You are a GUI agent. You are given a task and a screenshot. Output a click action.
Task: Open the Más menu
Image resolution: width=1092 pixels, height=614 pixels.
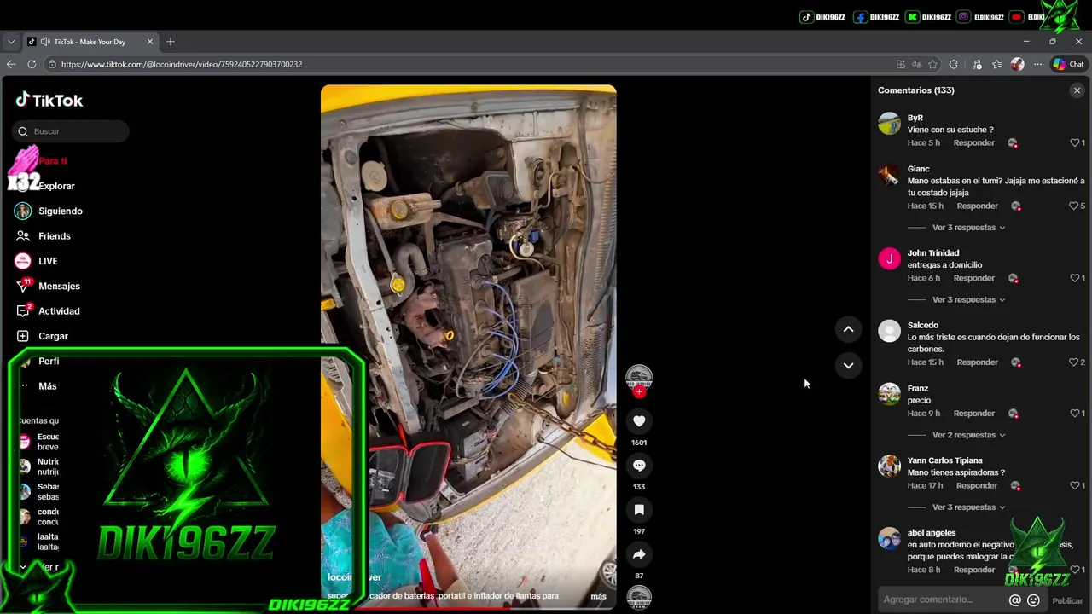click(x=47, y=386)
